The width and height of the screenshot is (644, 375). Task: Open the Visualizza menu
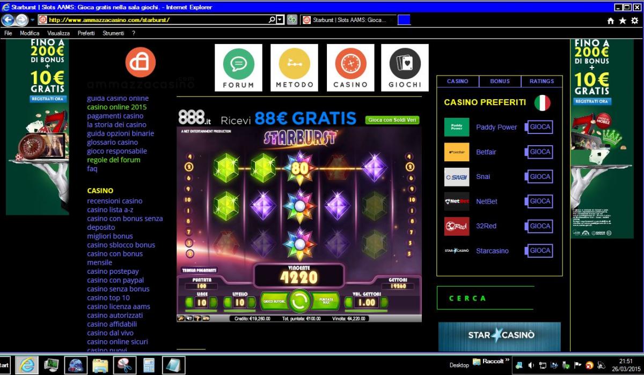58,33
